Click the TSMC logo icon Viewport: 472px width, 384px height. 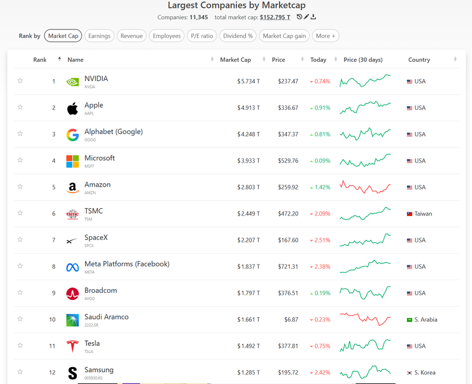pos(73,214)
